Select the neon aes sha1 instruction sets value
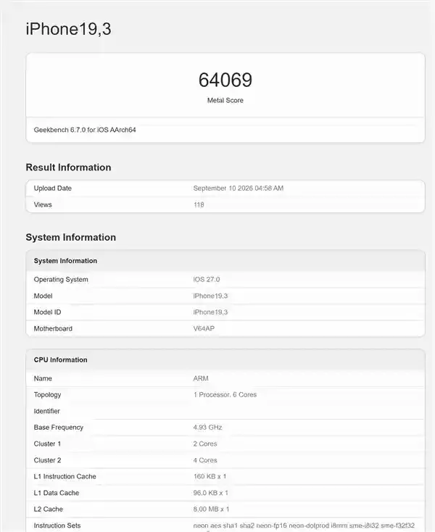The height and width of the screenshot is (532, 435). point(304,525)
